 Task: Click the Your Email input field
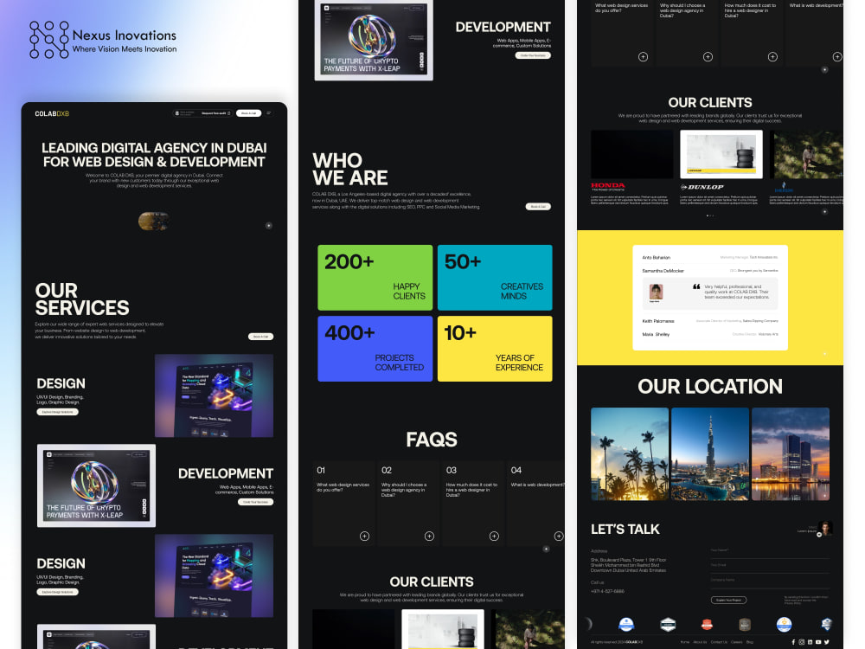pyautogui.click(x=770, y=568)
